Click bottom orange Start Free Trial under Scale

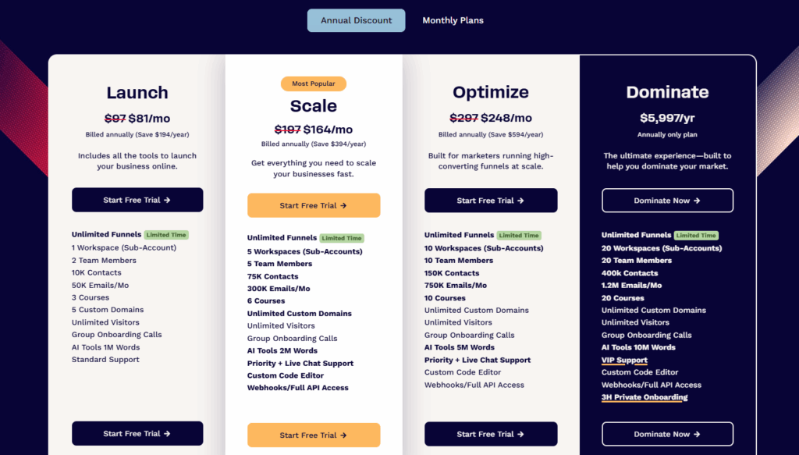[x=314, y=435]
